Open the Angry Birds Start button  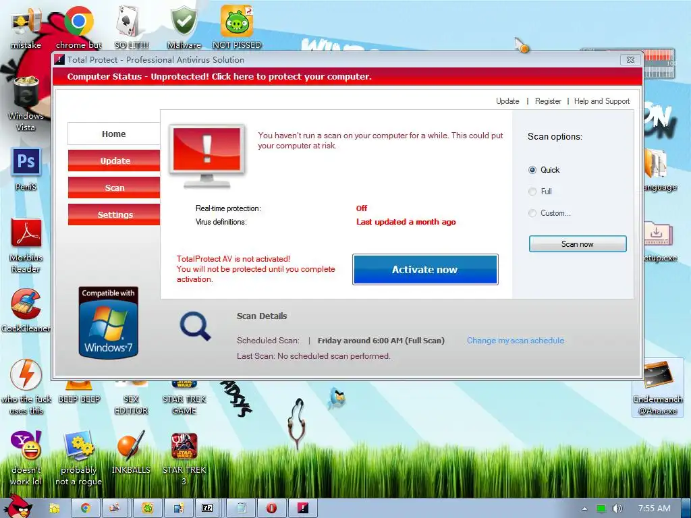18,507
